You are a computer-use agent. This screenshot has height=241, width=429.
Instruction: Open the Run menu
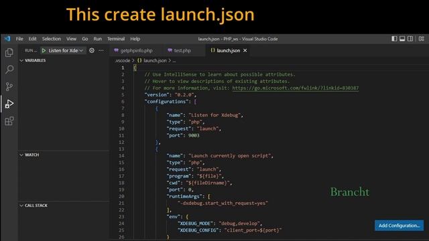[x=97, y=39]
